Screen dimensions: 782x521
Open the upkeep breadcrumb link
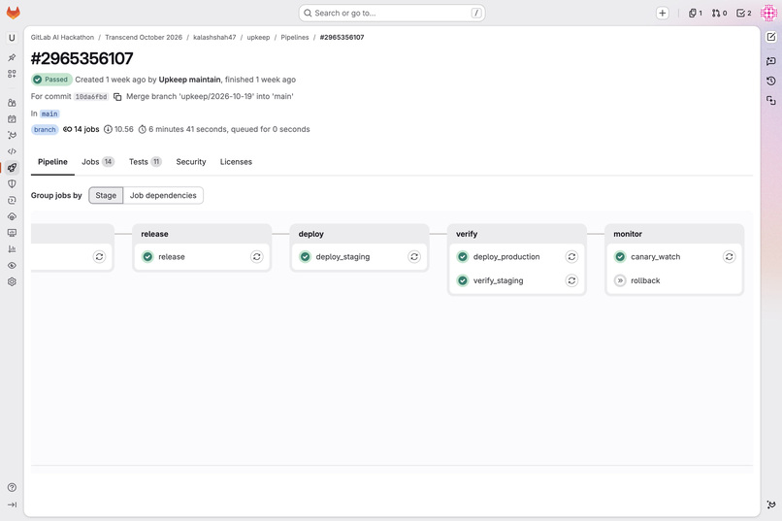pos(258,38)
